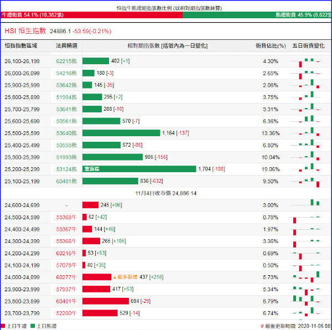The image size is (332, 330).
Task: Open warrant link 53640熊
Action: point(66,133)
